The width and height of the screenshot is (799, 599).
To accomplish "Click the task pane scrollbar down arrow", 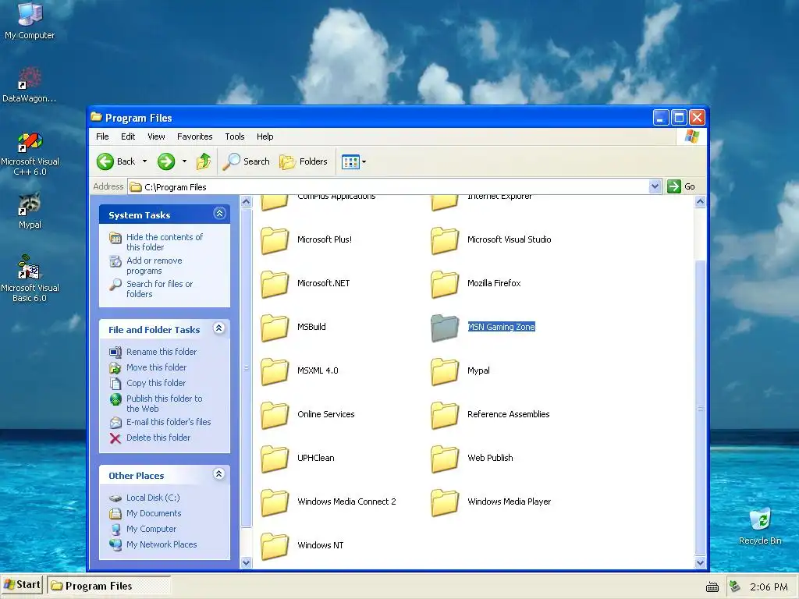I will [x=246, y=563].
